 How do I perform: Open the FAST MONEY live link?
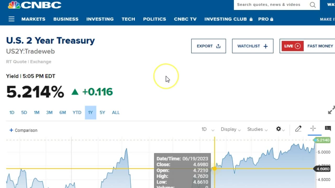click(320, 46)
